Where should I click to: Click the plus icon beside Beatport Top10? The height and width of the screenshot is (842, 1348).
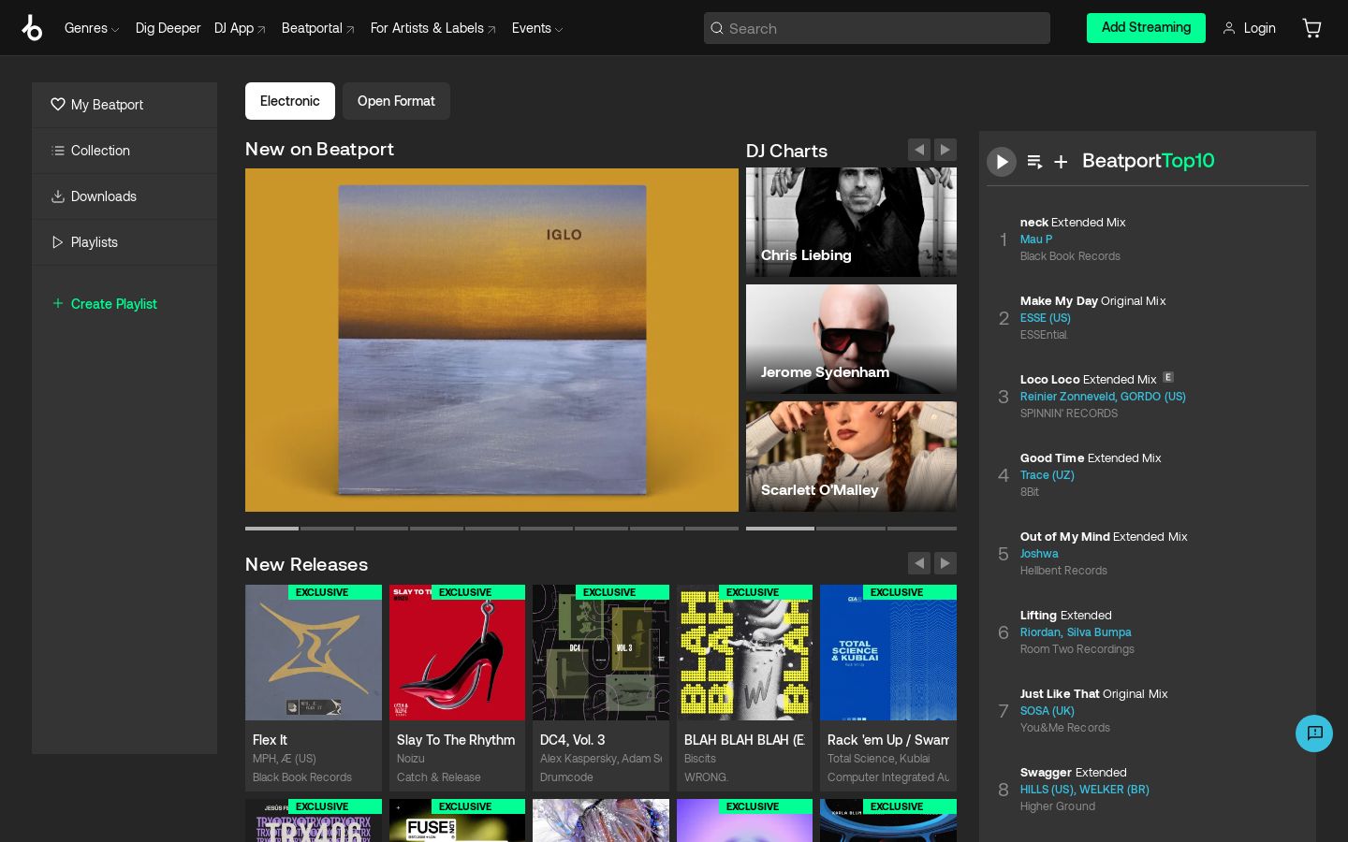tap(1061, 162)
